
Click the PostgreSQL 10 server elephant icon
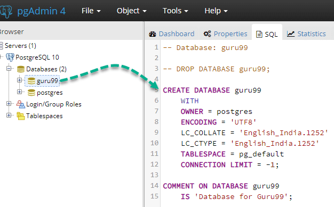10,57
